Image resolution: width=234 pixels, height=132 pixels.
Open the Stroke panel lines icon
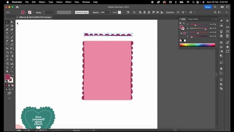221,47
